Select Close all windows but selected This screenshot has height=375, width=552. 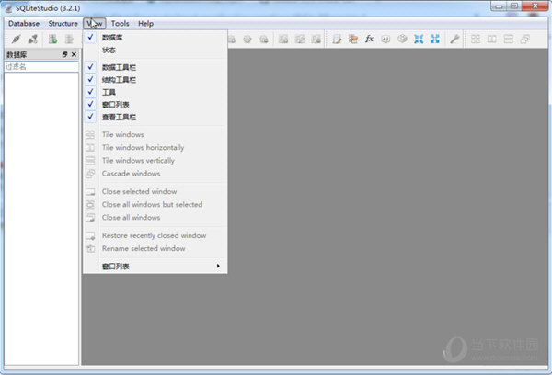click(x=155, y=205)
